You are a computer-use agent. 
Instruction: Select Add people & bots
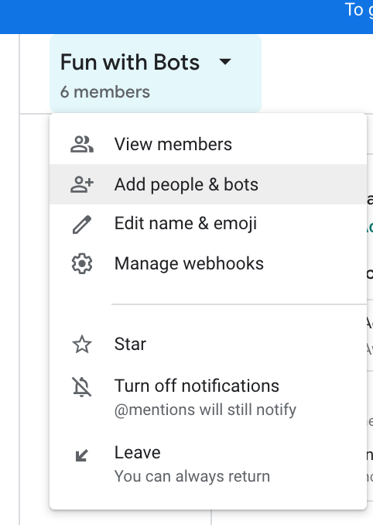(208, 184)
